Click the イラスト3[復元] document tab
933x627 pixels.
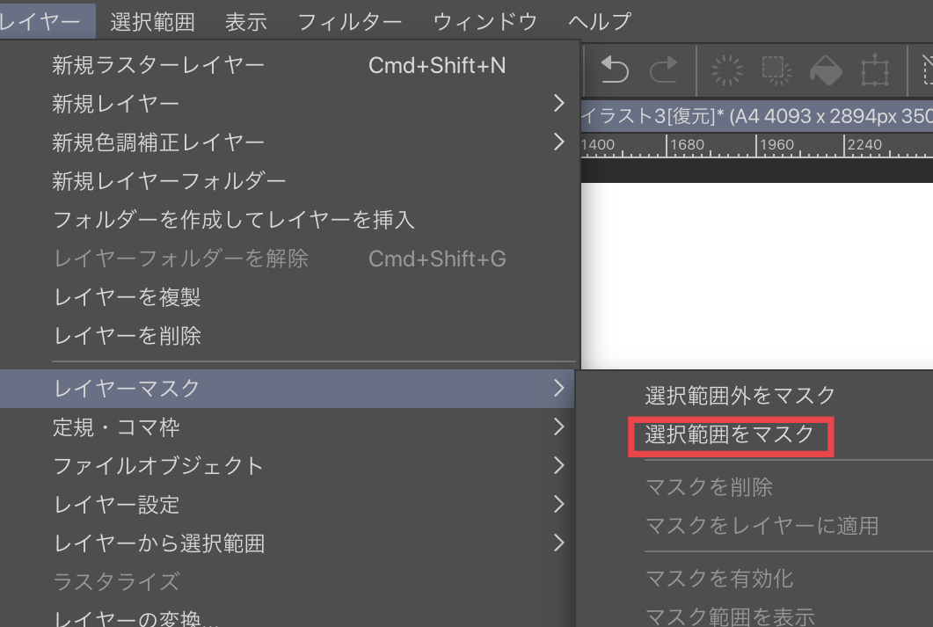757,115
